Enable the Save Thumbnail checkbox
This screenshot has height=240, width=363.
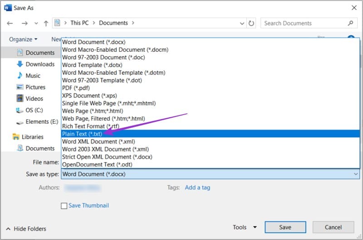click(x=64, y=206)
